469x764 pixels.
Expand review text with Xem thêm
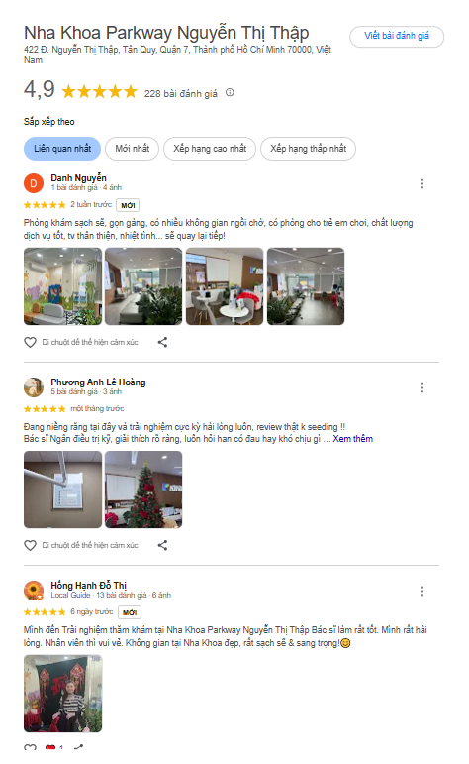(352, 439)
